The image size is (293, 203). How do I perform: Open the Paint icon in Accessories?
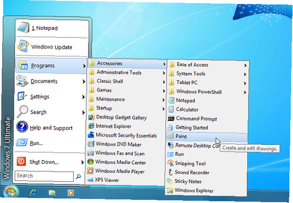(171, 136)
